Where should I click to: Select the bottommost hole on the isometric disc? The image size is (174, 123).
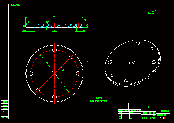coord(126,81)
